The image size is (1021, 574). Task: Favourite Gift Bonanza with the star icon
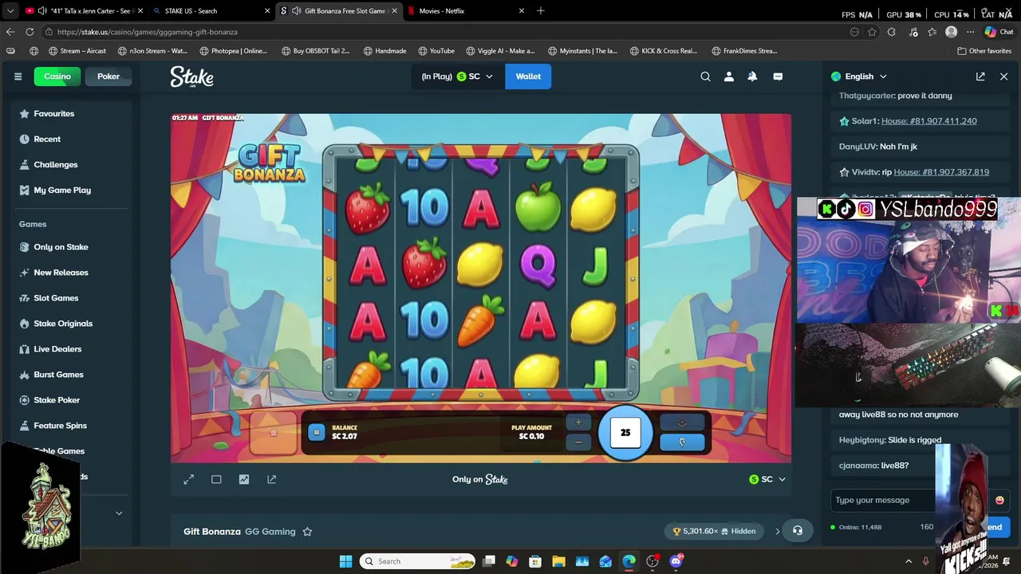(x=307, y=532)
